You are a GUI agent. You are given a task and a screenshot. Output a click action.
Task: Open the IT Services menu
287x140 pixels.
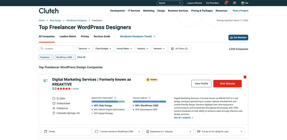134,11
